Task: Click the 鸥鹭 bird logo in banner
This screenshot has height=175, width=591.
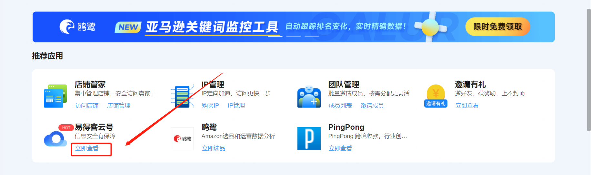Action: [77, 27]
